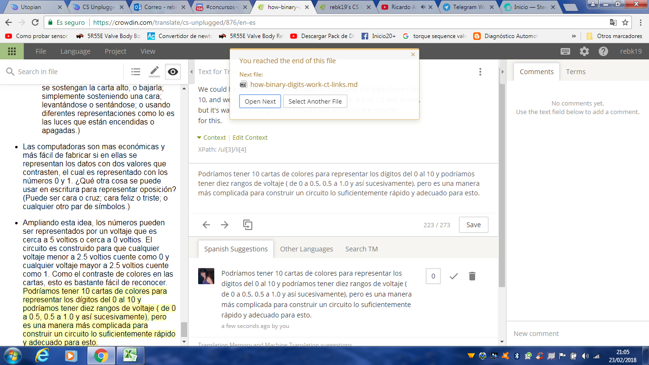Select the Other Languages tab

[306, 249]
